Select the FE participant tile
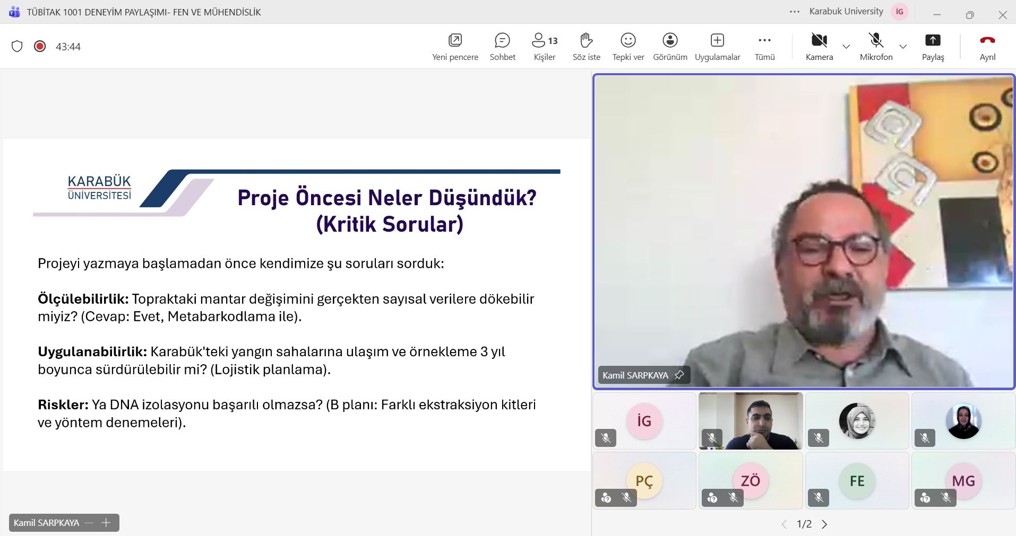This screenshot has height=536, width=1016. point(857,481)
